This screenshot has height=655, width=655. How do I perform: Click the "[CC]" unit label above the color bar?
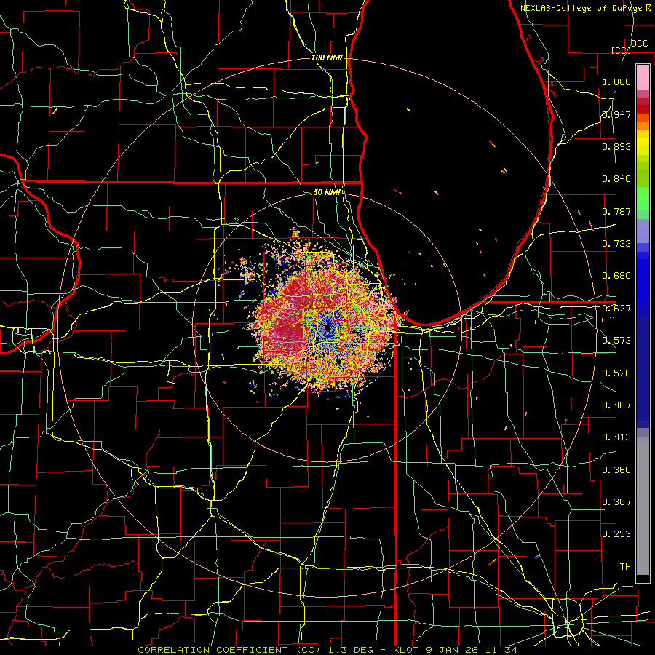622,50
